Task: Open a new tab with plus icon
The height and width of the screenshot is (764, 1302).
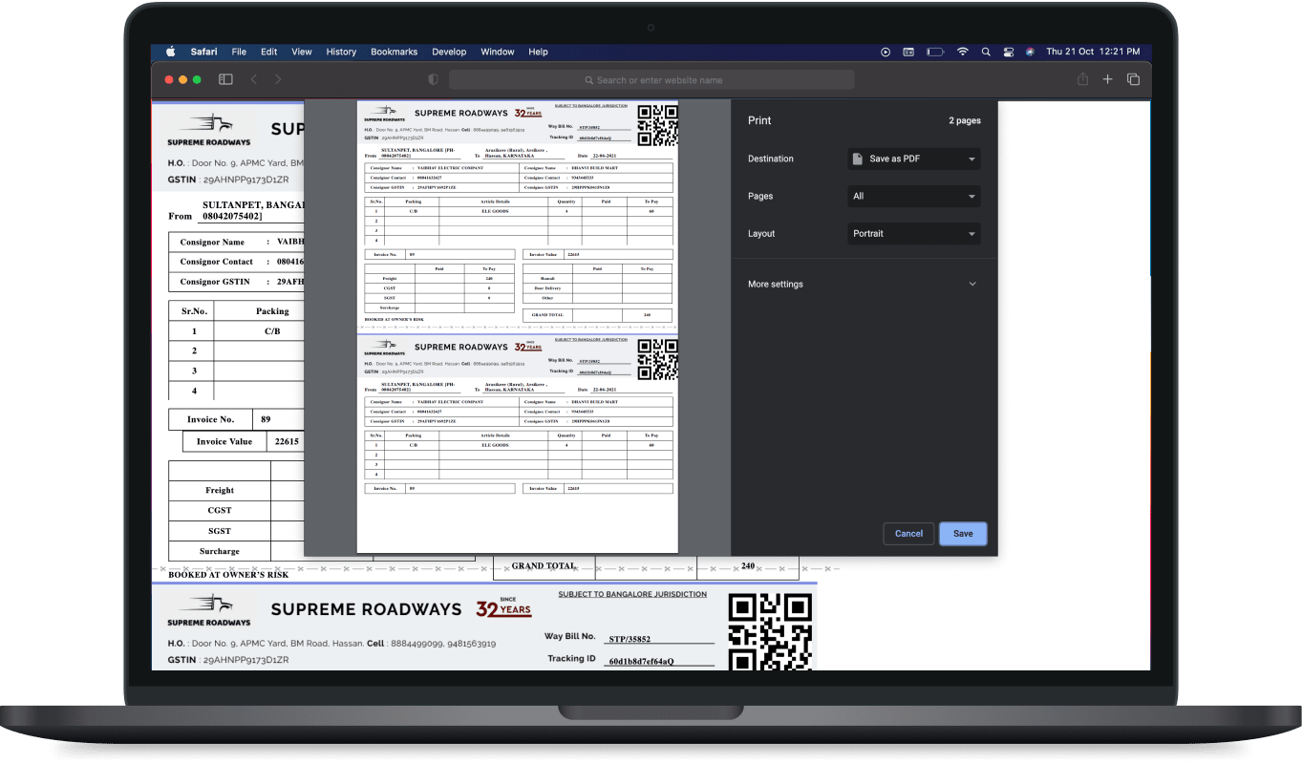Action: pos(1108,79)
